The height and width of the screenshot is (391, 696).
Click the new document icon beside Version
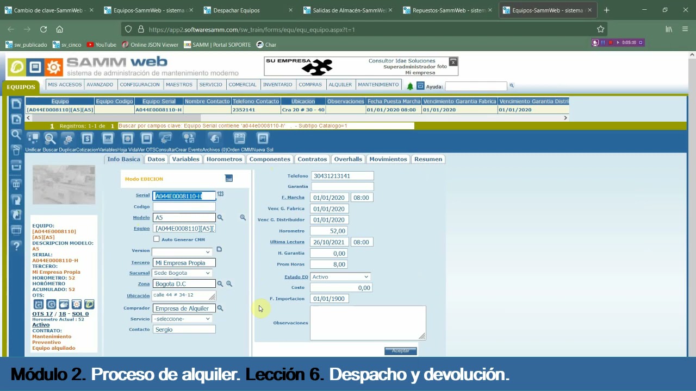click(219, 249)
